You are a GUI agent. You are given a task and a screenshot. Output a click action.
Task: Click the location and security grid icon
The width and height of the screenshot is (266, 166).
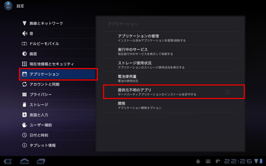pyautogui.click(x=24, y=64)
